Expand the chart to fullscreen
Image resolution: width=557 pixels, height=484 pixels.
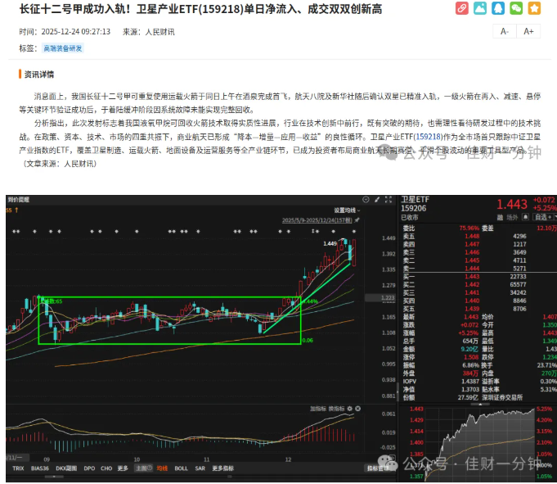(389, 200)
